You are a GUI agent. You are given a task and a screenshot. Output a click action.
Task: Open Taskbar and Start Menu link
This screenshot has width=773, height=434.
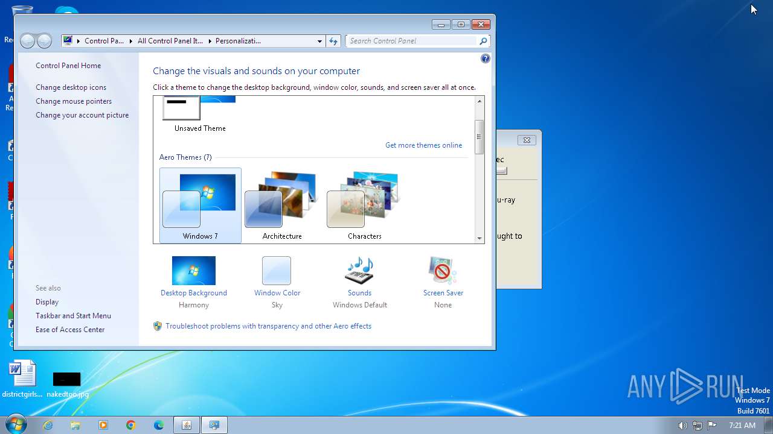[x=73, y=316]
